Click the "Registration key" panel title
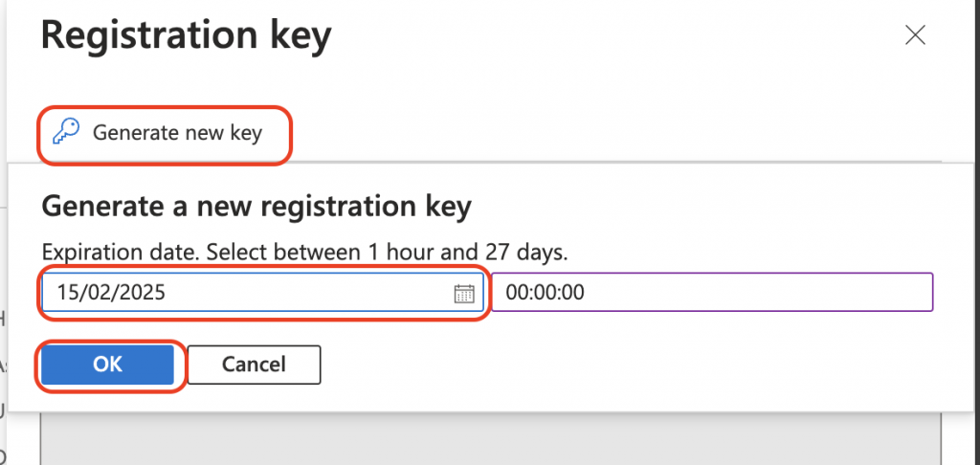 [187, 36]
